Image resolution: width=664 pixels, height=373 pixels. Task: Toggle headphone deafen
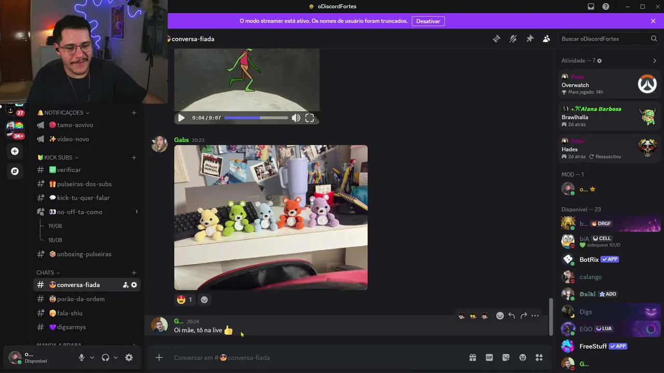click(x=105, y=357)
